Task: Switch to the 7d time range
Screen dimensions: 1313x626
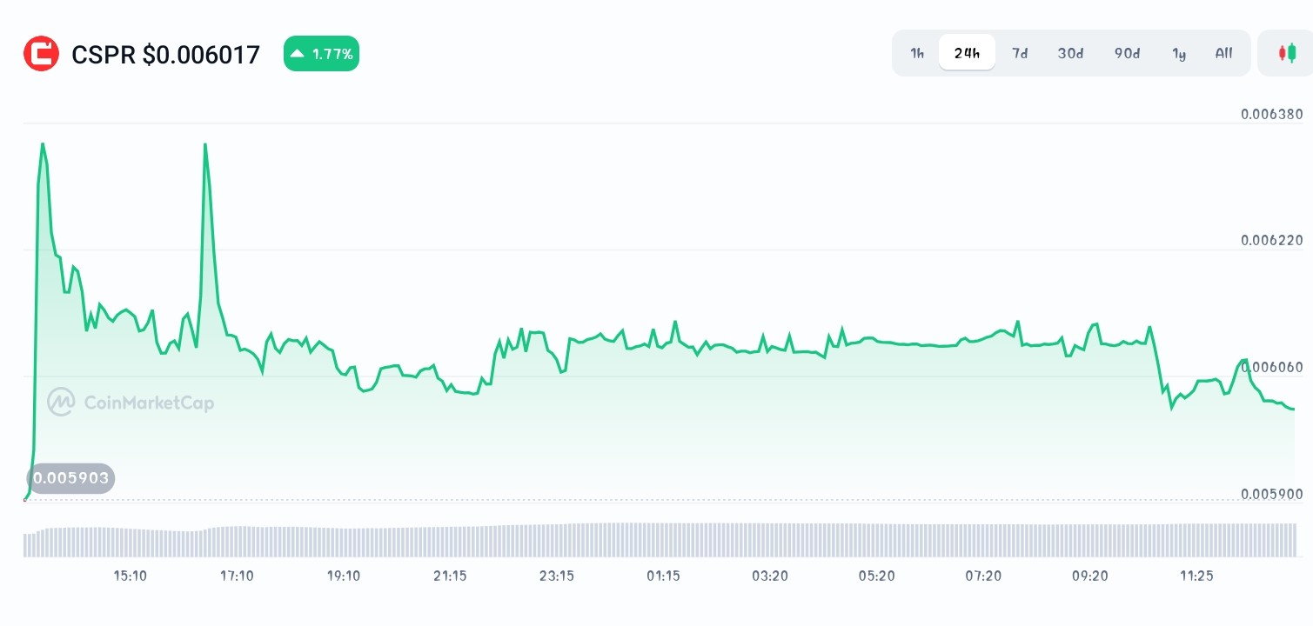Action: point(1020,53)
